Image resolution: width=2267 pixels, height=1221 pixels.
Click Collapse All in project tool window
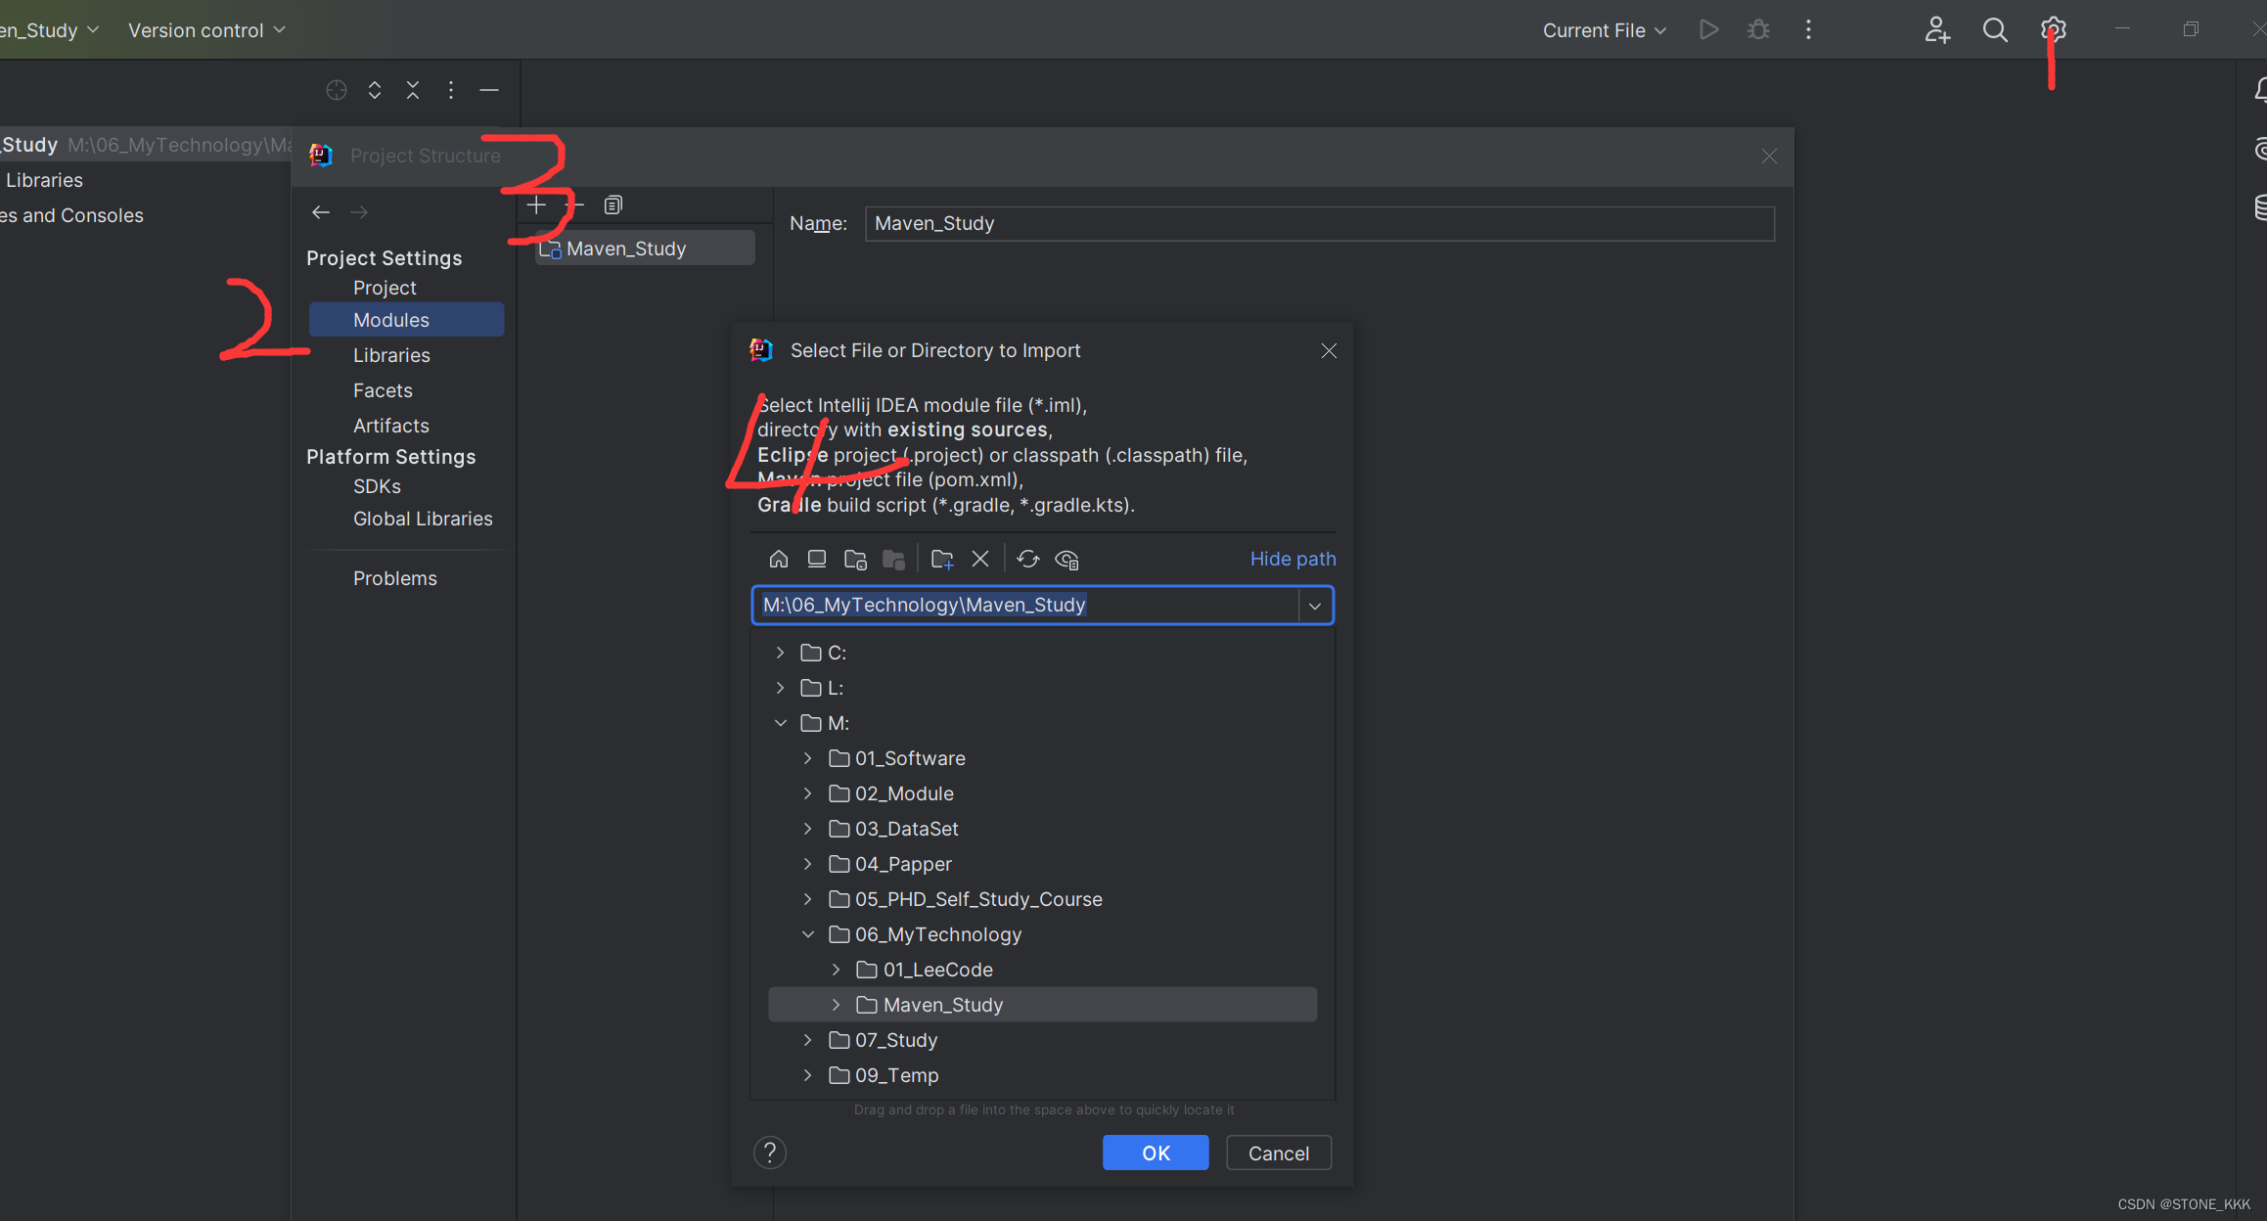click(x=413, y=90)
